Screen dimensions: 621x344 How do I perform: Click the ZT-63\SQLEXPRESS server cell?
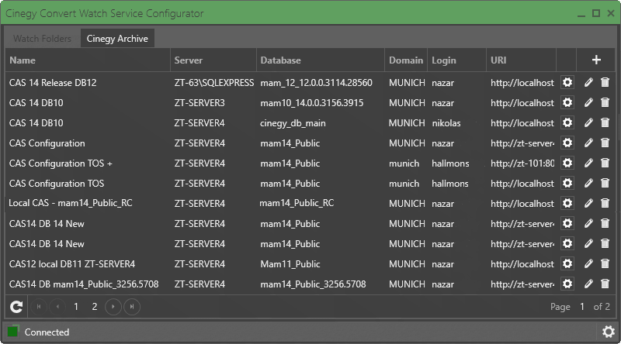tap(214, 83)
